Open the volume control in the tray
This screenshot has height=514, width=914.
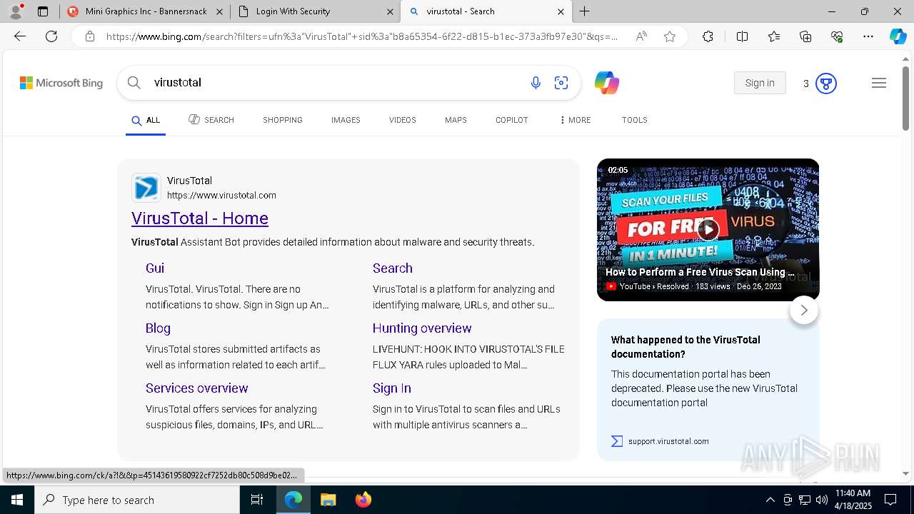point(822,500)
